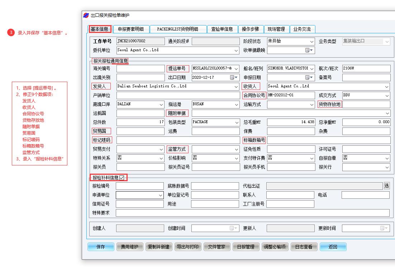Open the 阶段状态 dropdown
Viewport: 395px width, 270px height.
point(311,42)
